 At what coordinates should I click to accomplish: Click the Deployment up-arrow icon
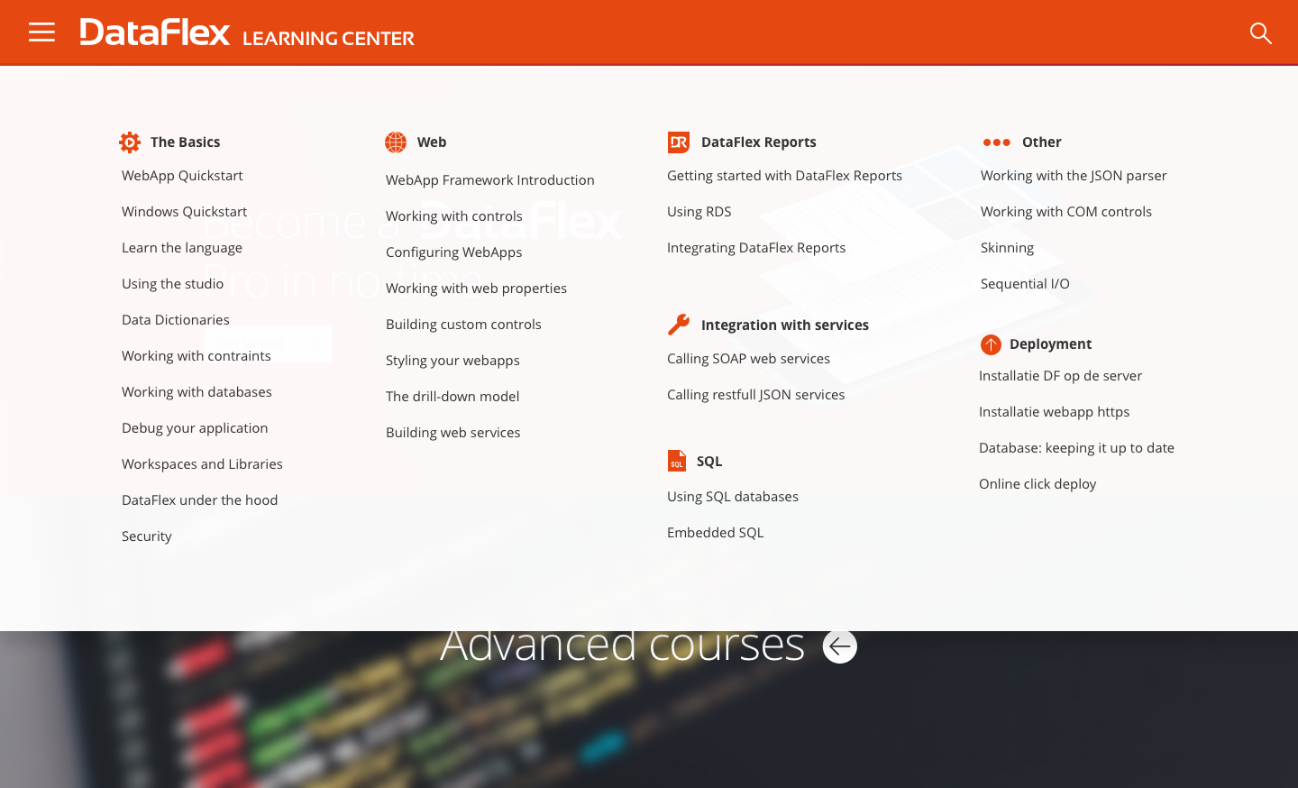pyautogui.click(x=991, y=344)
